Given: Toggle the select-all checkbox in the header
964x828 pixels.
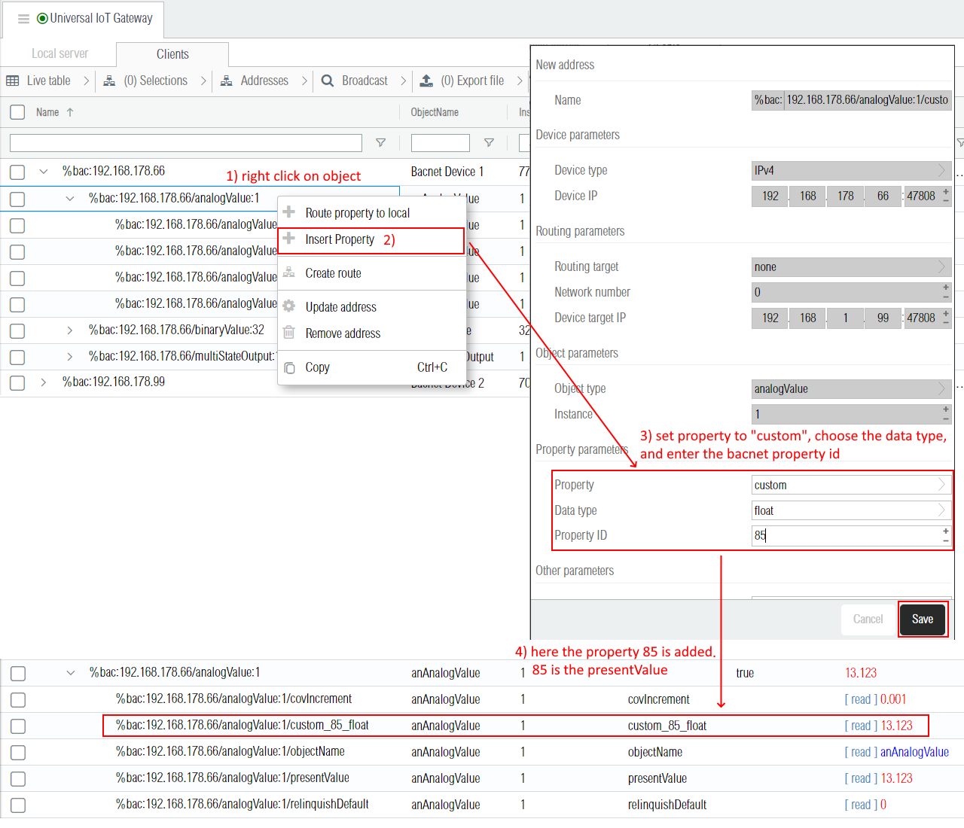Looking at the screenshot, I should pos(17,112).
